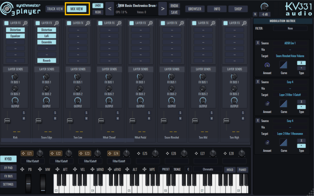Click the Tom Low layer FX magnifier
This screenshot has width=314, height=196.
coord(88,23)
